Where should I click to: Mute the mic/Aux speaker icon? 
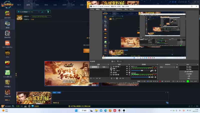(152, 71)
